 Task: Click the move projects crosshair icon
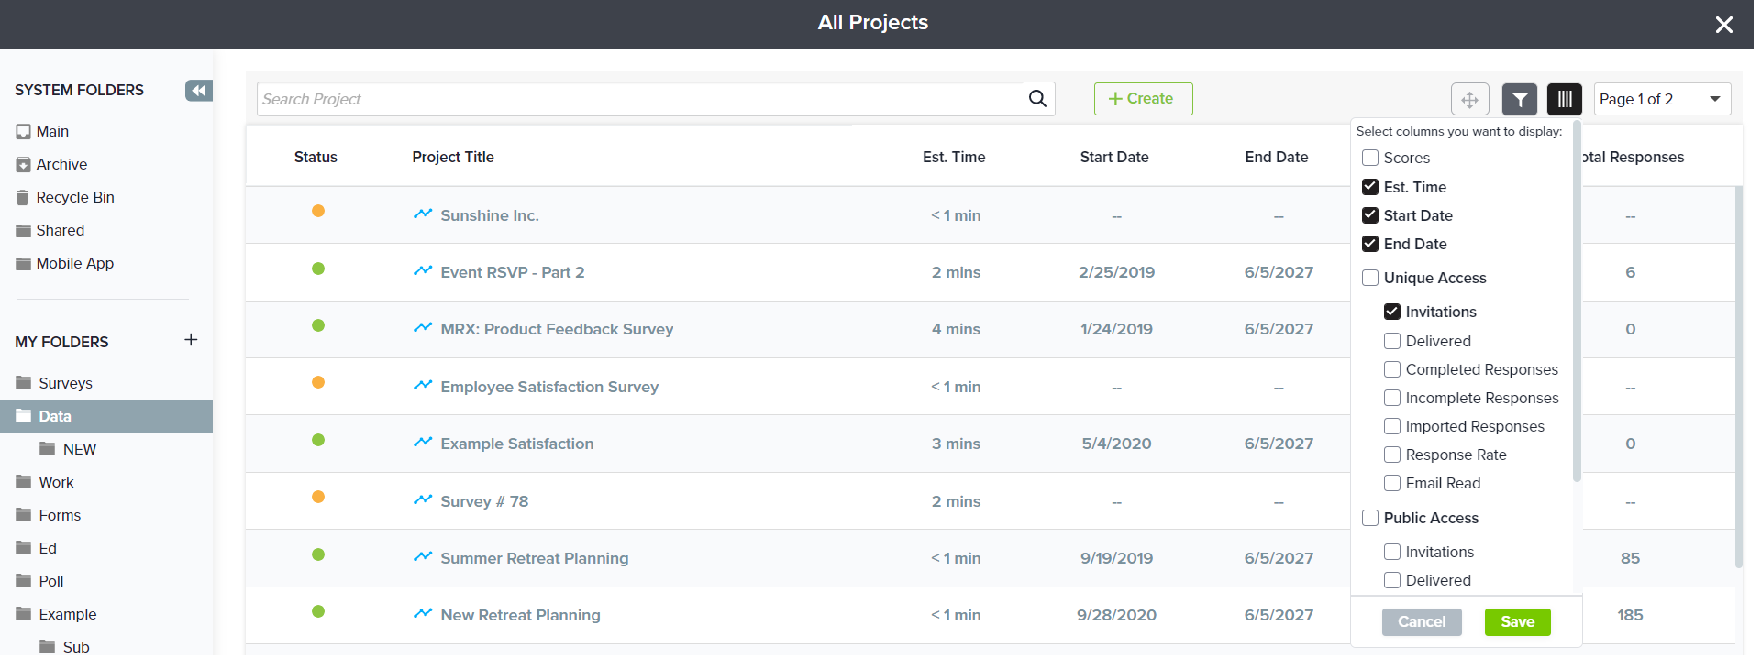tap(1469, 99)
